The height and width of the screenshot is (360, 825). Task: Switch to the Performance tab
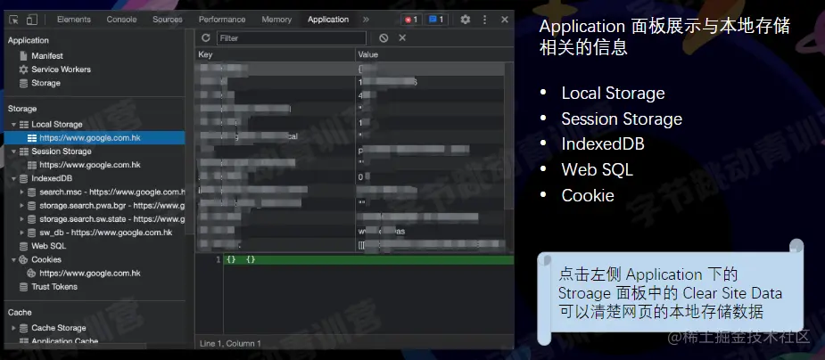click(x=222, y=20)
